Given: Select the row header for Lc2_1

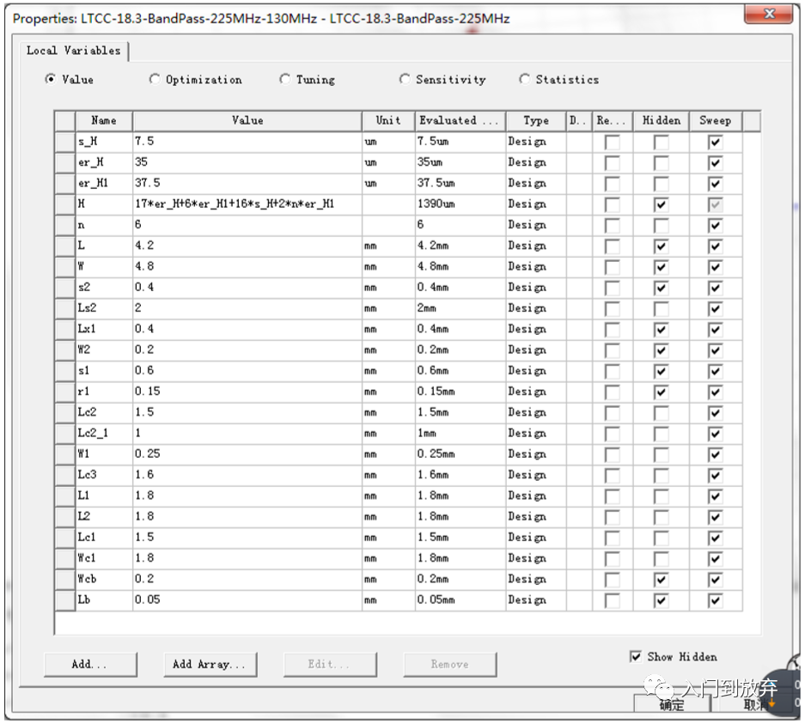Looking at the screenshot, I should [64, 433].
